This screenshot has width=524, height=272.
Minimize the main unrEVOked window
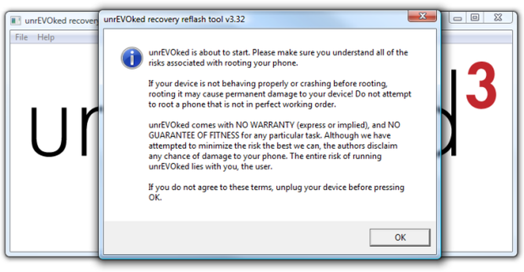pos(458,18)
